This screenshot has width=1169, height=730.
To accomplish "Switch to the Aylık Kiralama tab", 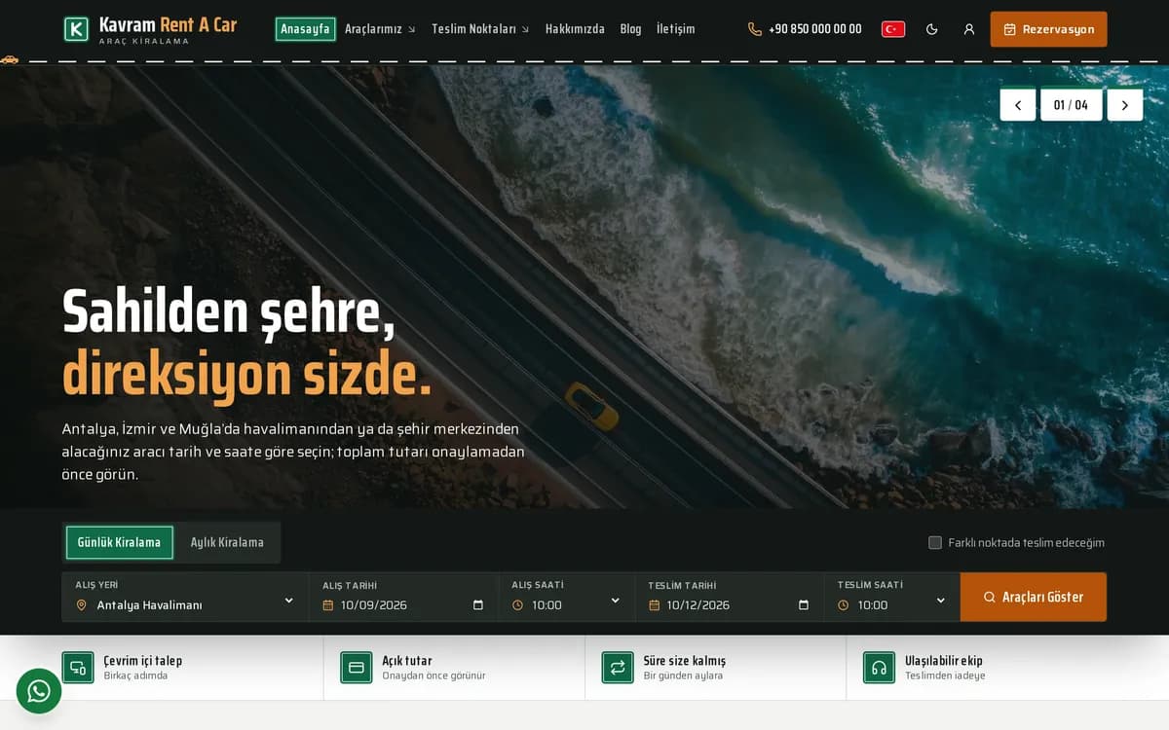I will 227,542.
